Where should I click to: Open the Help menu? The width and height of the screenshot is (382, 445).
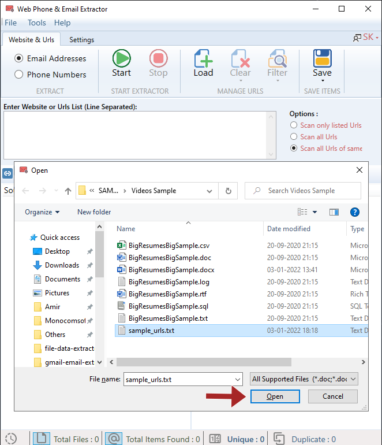[62, 23]
